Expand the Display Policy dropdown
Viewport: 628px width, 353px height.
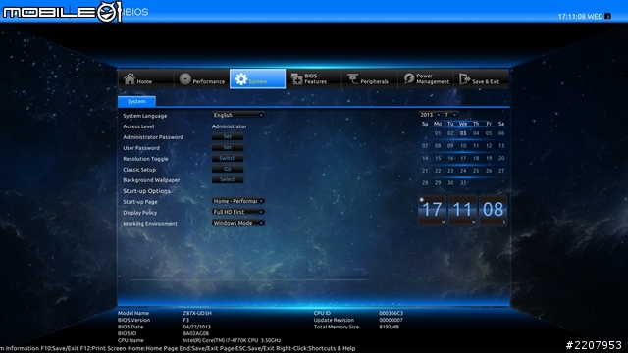point(238,212)
